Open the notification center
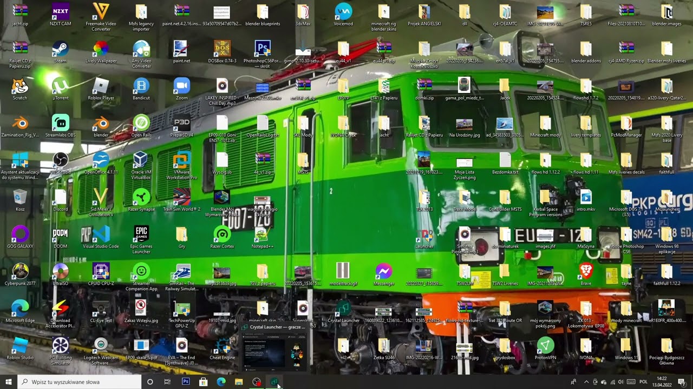Viewport: 693px width, 389px height. [x=682, y=382]
